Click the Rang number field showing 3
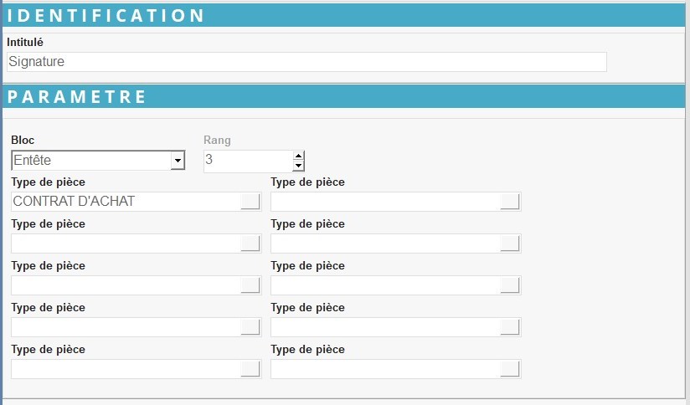Viewport: 690px width, 405px height. 247,161
